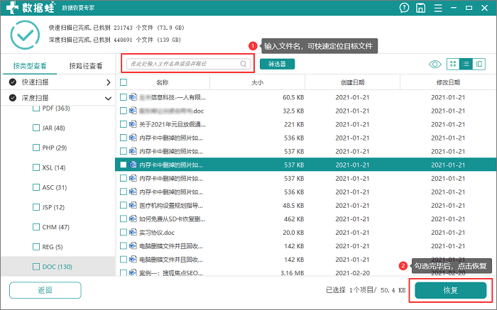The image size is (497, 310).
Task: Tick checkbox of highlighted 537 KB row
Action: (x=124, y=165)
